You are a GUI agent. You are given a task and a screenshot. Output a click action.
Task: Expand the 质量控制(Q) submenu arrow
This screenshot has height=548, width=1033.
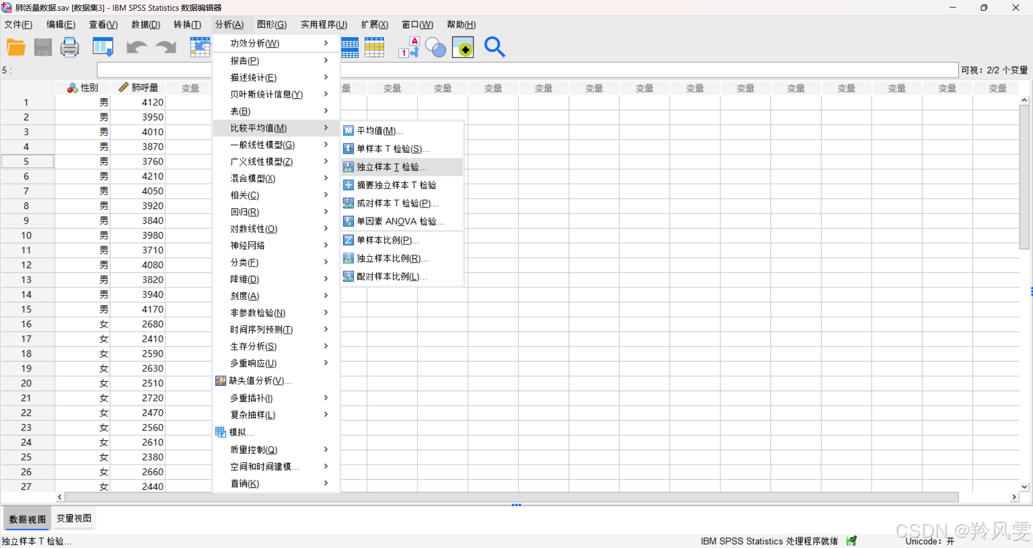(326, 449)
